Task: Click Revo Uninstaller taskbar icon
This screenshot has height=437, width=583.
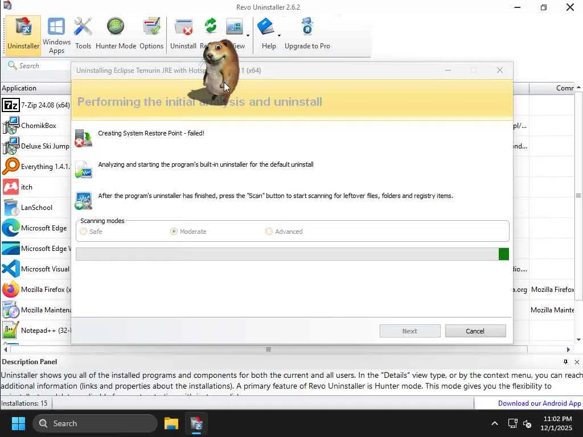Action: (196, 423)
